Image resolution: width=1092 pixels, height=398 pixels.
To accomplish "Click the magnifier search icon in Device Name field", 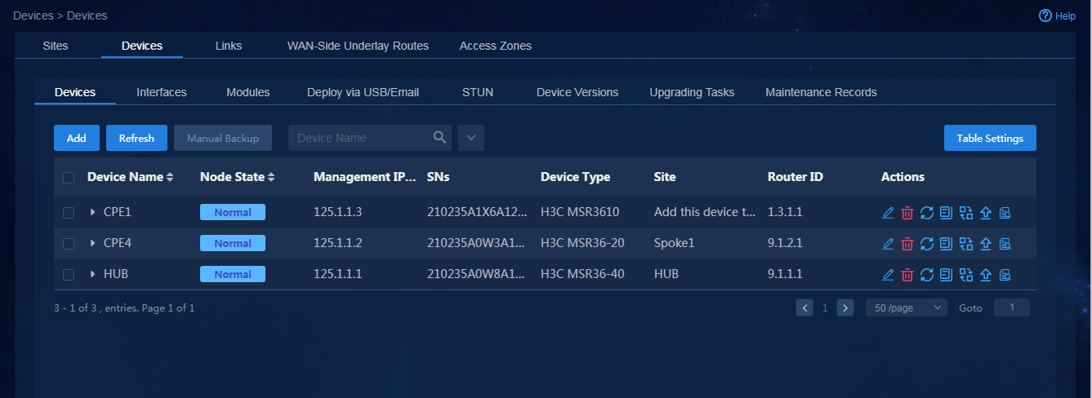I will click(x=439, y=137).
